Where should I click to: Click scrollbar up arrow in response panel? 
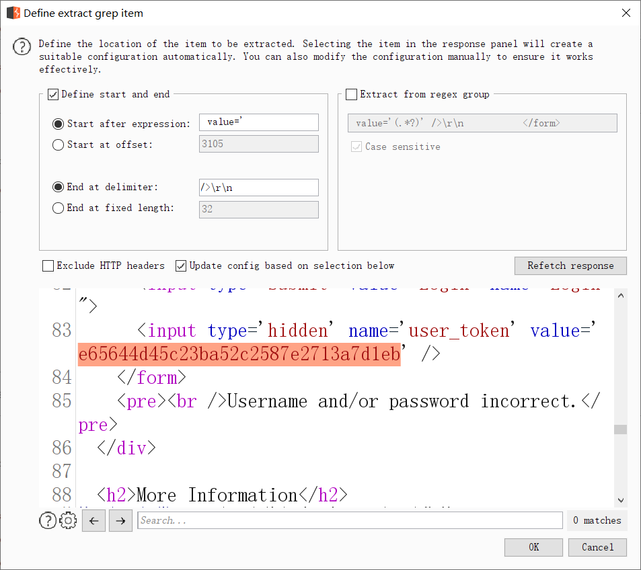click(x=621, y=296)
